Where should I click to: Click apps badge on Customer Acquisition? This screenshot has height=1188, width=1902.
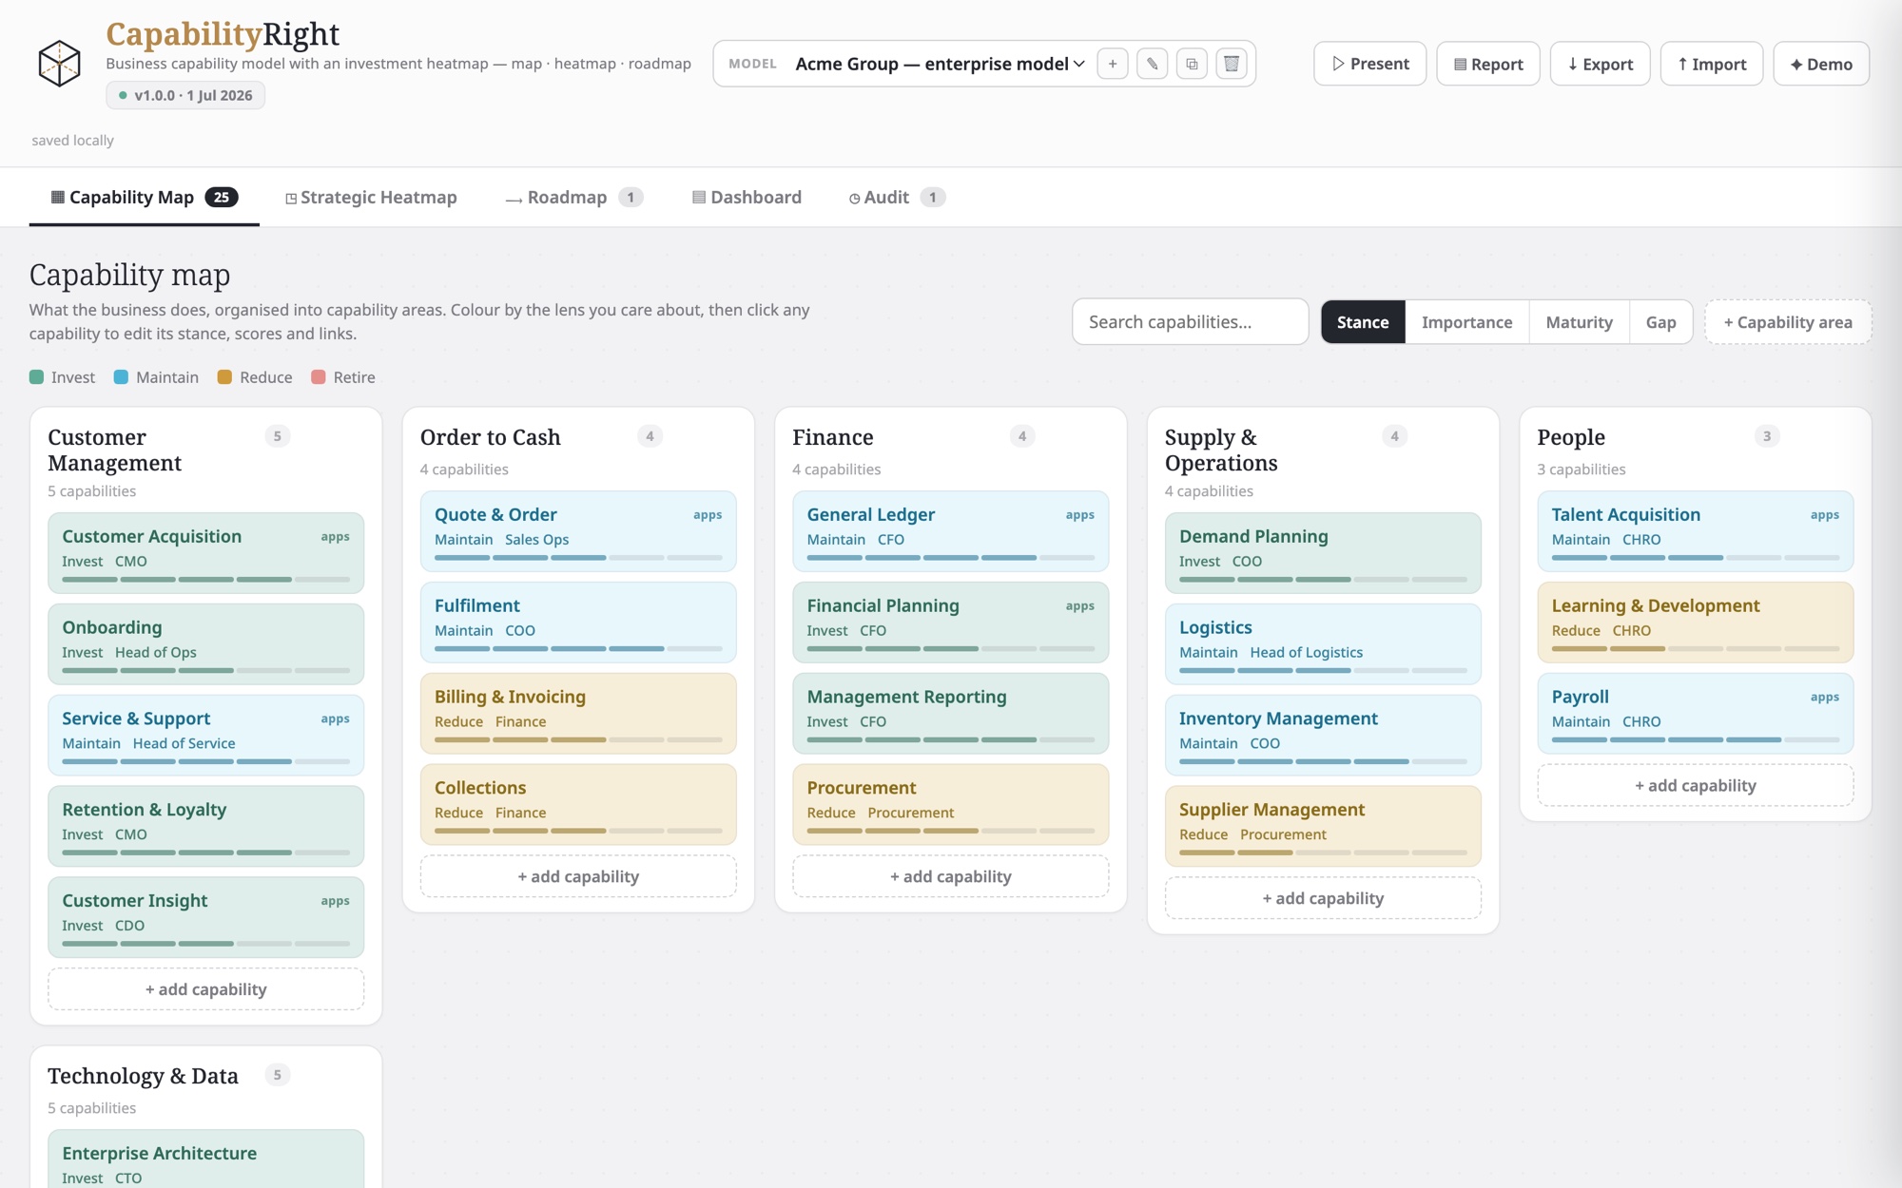tap(335, 536)
